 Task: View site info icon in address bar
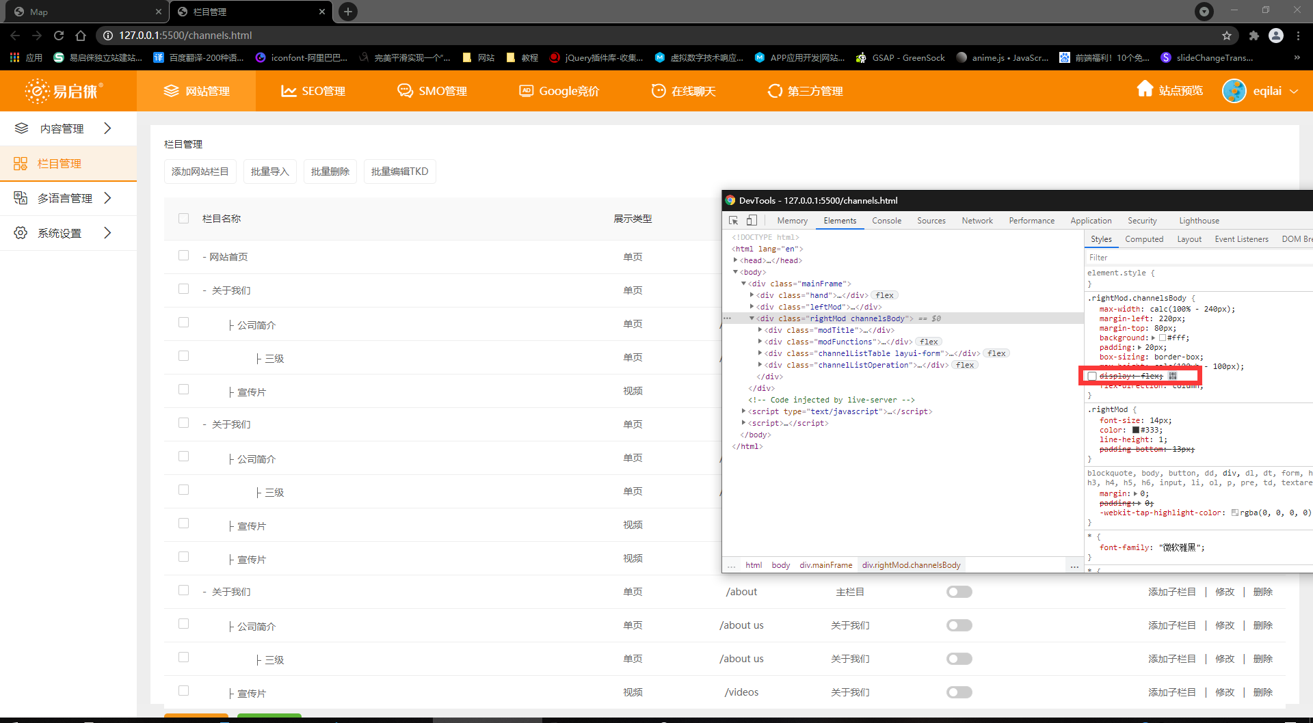tap(107, 36)
